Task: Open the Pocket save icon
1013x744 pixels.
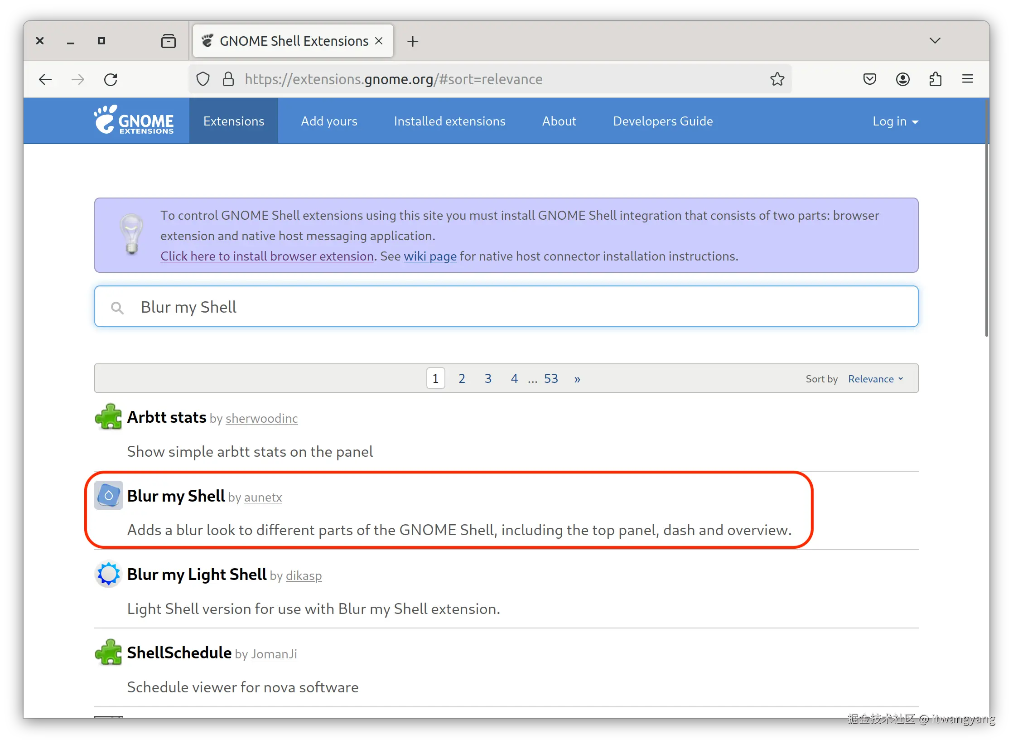Action: [869, 79]
